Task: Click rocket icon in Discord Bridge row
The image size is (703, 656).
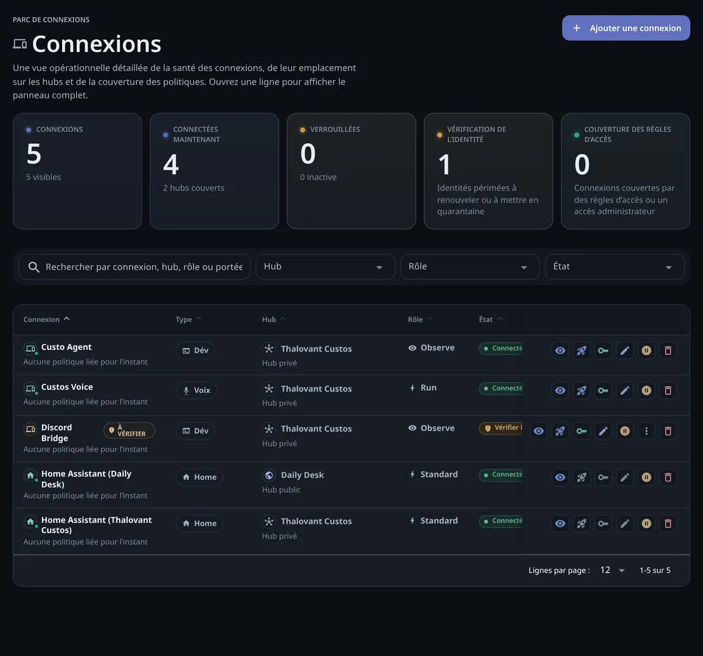Action: coord(560,431)
